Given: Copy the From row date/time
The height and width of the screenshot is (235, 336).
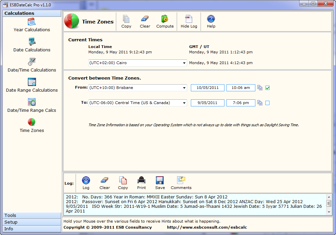Looking at the screenshot, I should pos(260,88).
